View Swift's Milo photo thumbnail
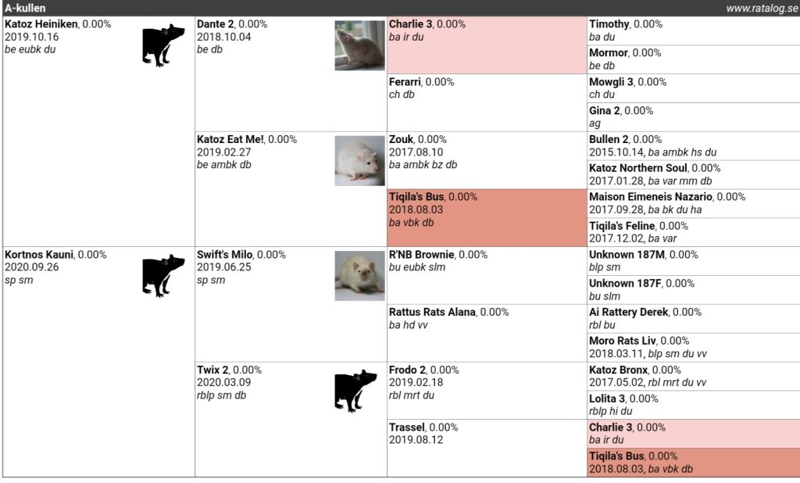 pyautogui.click(x=359, y=275)
